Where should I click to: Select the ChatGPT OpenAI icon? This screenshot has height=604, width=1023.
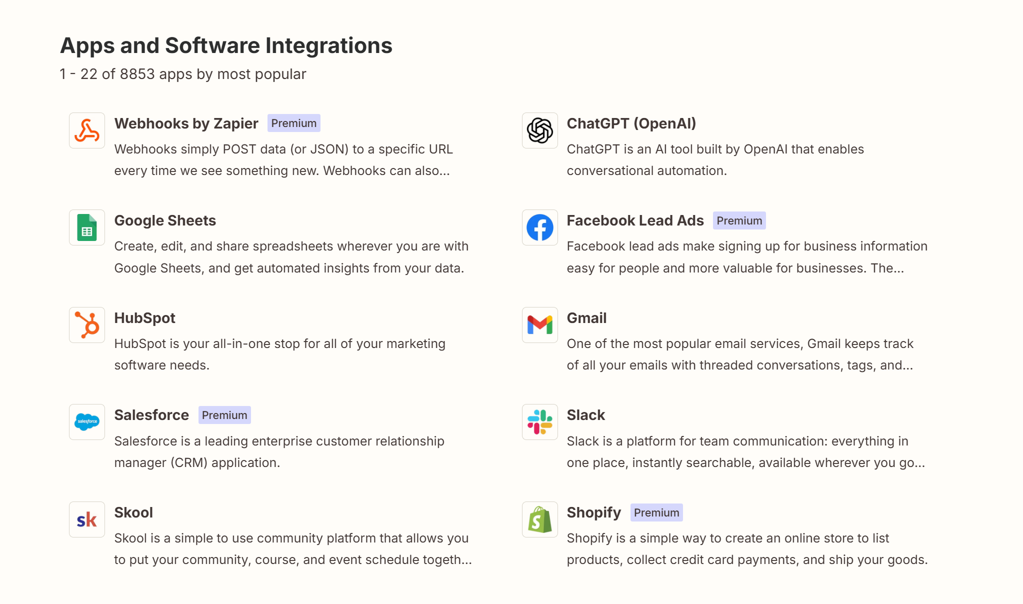click(x=539, y=130)
